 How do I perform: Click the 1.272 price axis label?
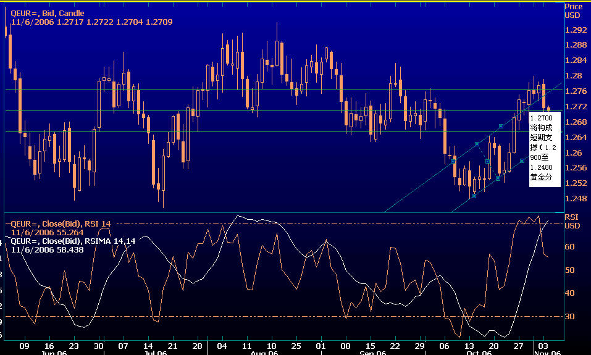pos(576,107)
